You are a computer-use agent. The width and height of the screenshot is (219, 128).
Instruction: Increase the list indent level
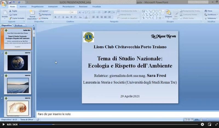[x=109, y=12]
